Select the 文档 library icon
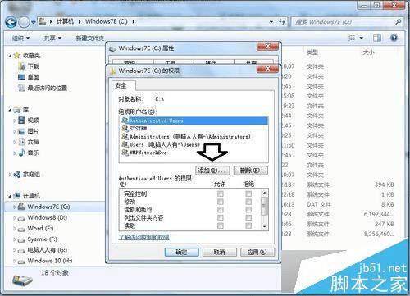The width and height of the screenshot is (410, 296). 21,142
